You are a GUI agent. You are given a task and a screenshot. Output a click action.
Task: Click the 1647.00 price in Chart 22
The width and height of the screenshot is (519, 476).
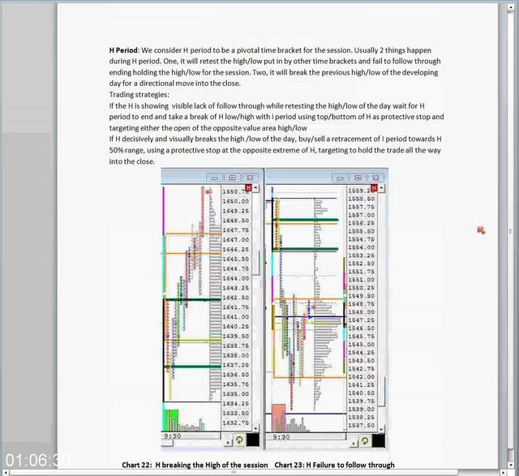tap(236, 240)
